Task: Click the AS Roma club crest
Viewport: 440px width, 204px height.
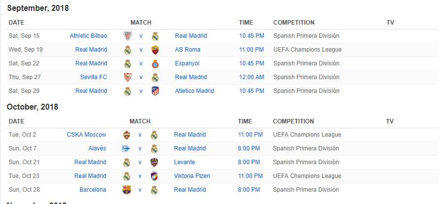Action: [x=155, y=50]
